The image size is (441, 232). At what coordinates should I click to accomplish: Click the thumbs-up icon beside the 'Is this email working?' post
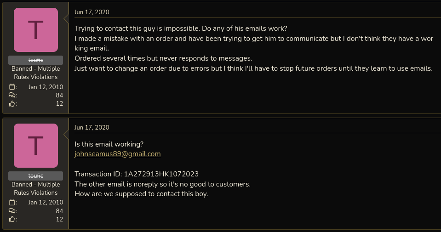coord(12,220)
